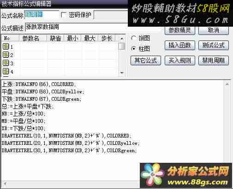Click the 公式描述 text field
Screen dimensions: 233x189
coord(77,27)
